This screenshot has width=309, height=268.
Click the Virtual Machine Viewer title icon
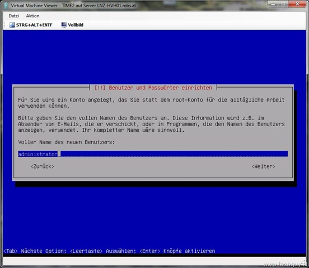click(6, 6)
